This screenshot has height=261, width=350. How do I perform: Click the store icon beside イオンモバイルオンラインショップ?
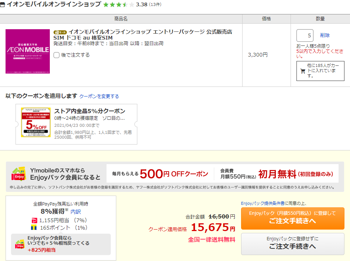(3, 4)
